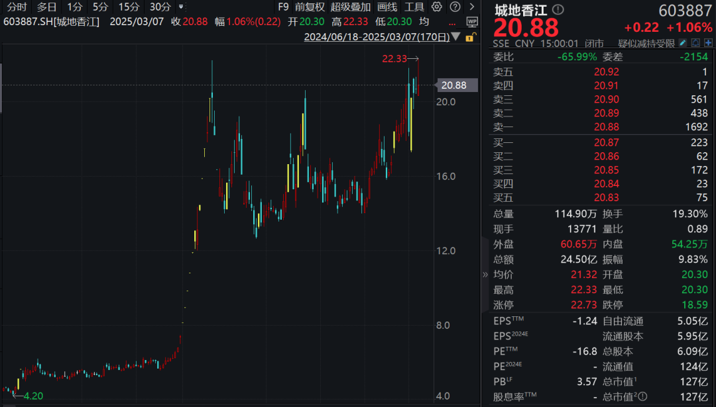Click the info icon next to 城地香江
The height and width of the screenshot is (407, 716).
click(558, 9)
